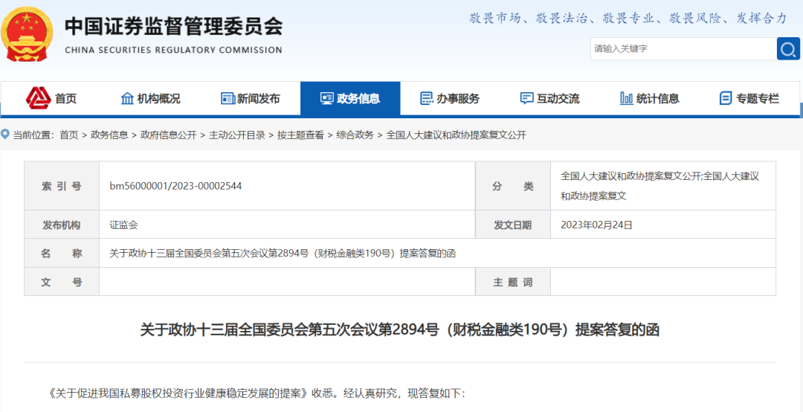Click the 中国证券监督管理委员会 site title
Image resolution: width=803 pixels, height=412 pixels.
(173, 27)
